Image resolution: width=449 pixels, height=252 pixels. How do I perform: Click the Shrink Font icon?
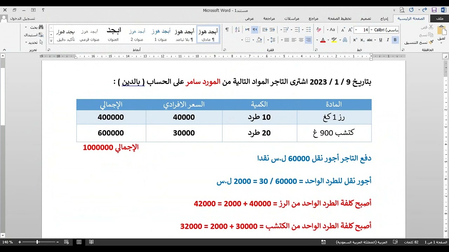343,30
